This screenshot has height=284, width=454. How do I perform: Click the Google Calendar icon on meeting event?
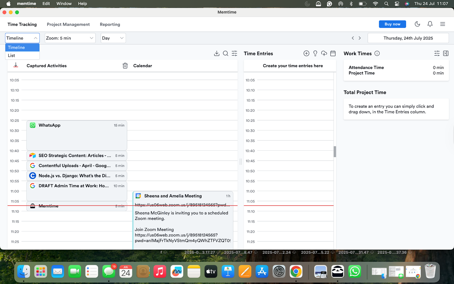point(138,196)
